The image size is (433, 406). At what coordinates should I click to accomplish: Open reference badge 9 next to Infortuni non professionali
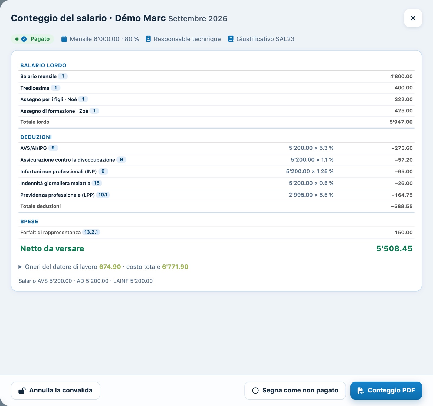click(x=103, y=171)
